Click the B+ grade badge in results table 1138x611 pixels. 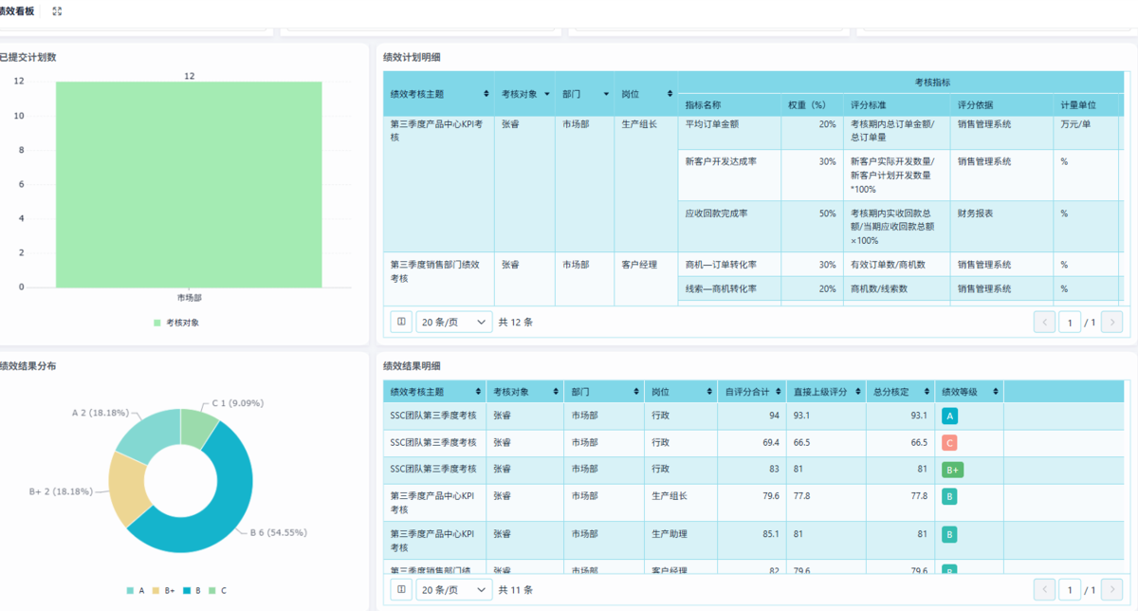[x=953, y=470]
